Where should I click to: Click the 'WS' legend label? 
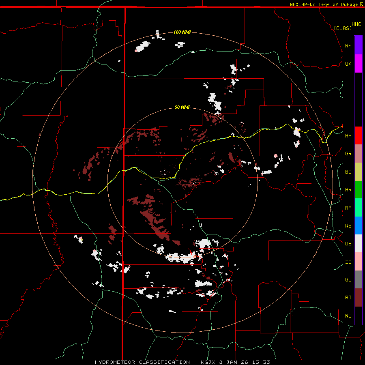point(348,226)
